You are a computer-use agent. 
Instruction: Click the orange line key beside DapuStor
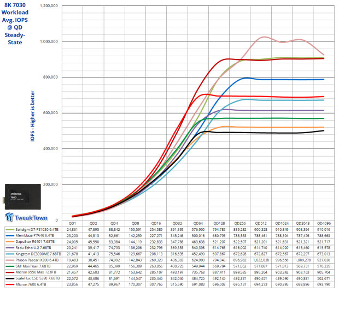[x=10, y=242]
